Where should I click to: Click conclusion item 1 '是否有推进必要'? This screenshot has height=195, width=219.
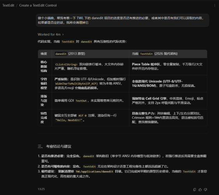click(x=122, y=158)
